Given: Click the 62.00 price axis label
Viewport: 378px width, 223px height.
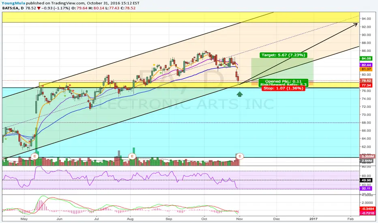Looking at the screenshot, I should click(366, 147).
